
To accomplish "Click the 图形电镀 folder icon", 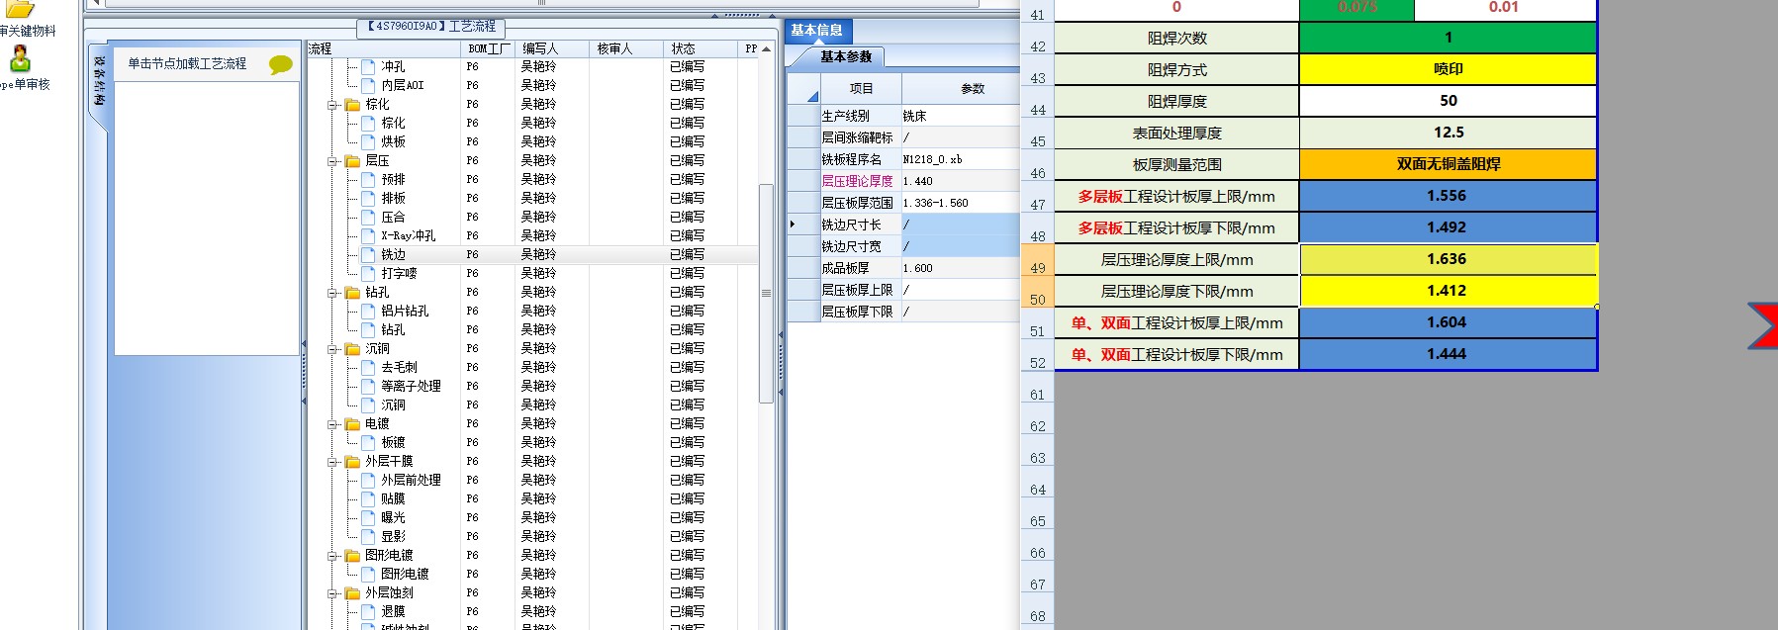I will click(352, 555).
